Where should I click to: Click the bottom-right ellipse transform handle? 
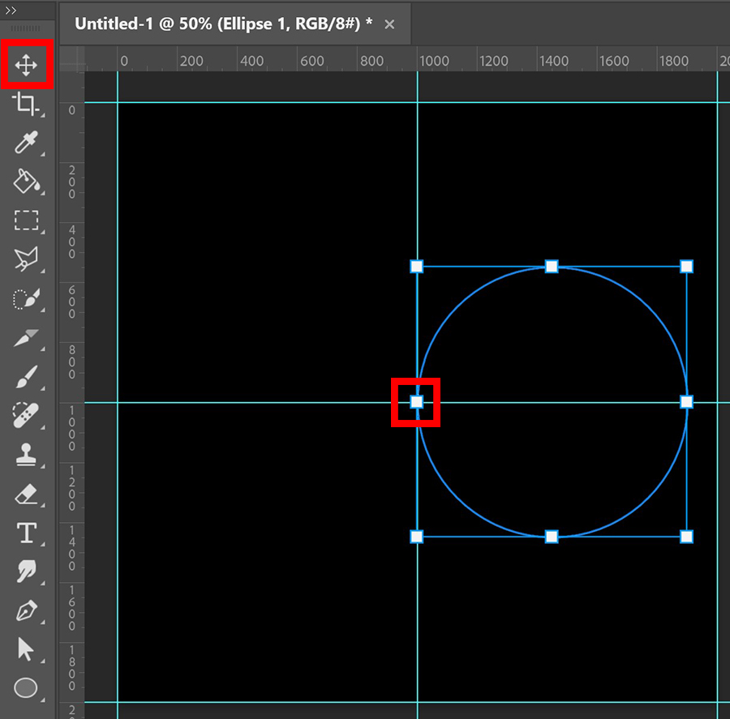(687, 537)
